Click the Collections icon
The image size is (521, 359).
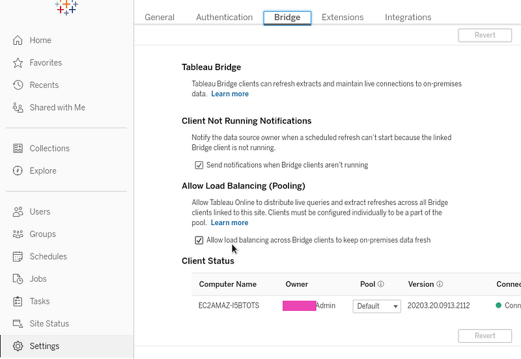pos(18,148)
